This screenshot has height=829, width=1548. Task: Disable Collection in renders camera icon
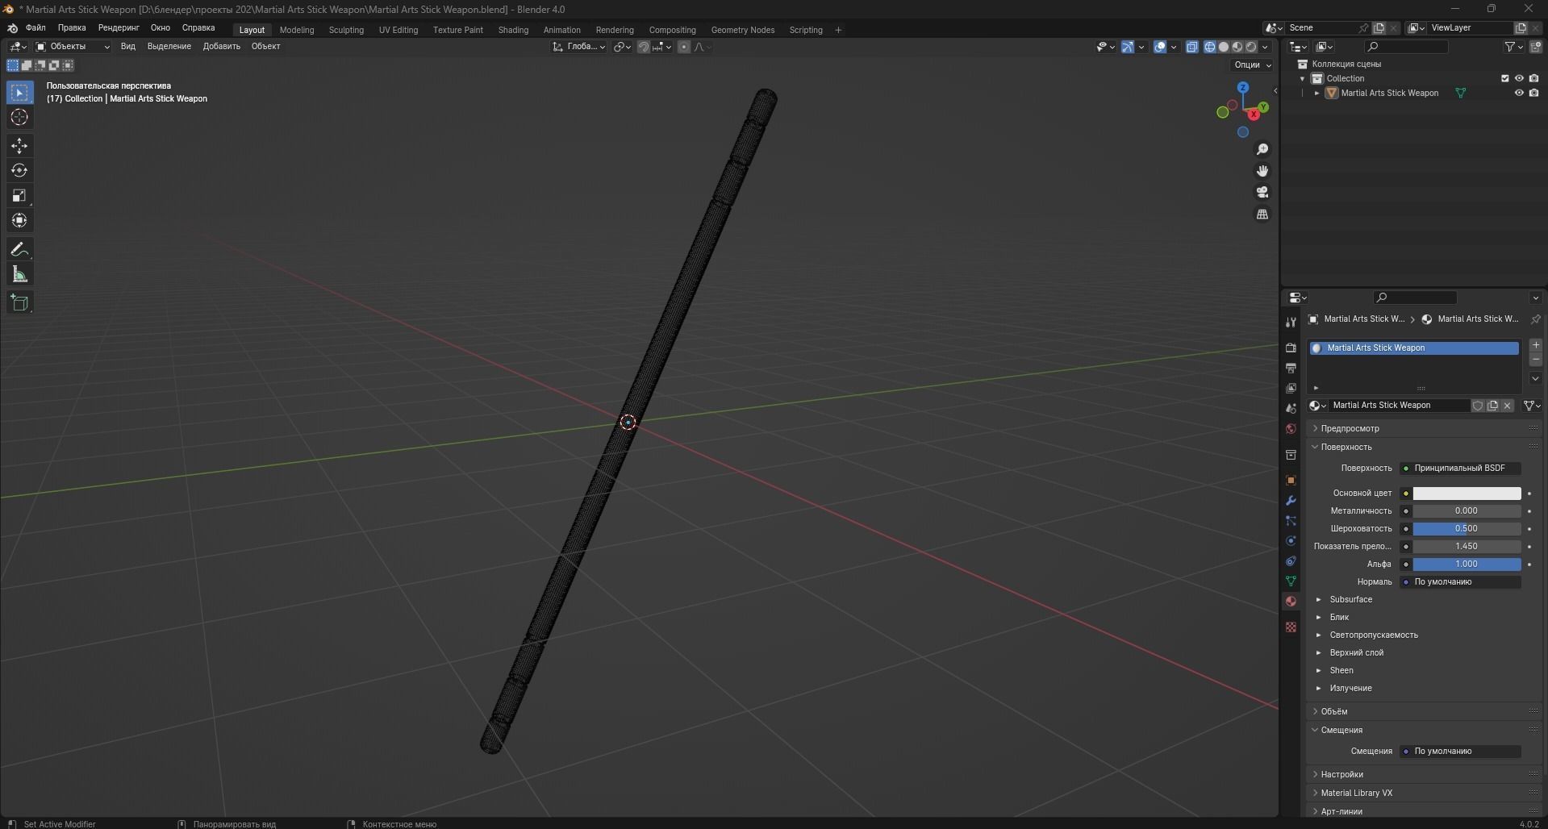pos(1533,78)
